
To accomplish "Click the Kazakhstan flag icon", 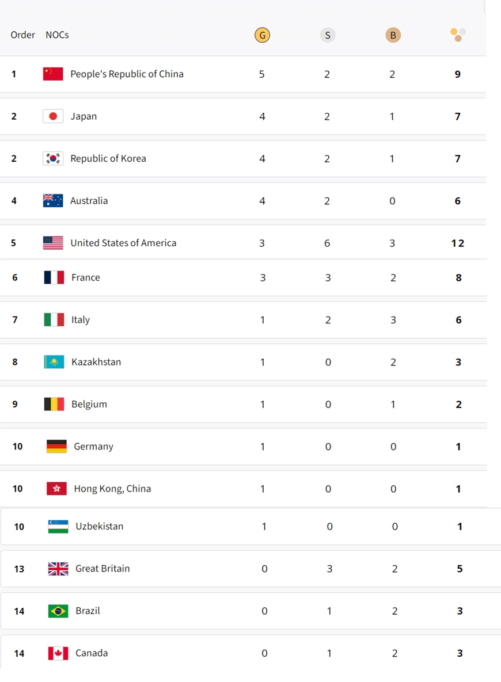I will (x=54, y=362).
